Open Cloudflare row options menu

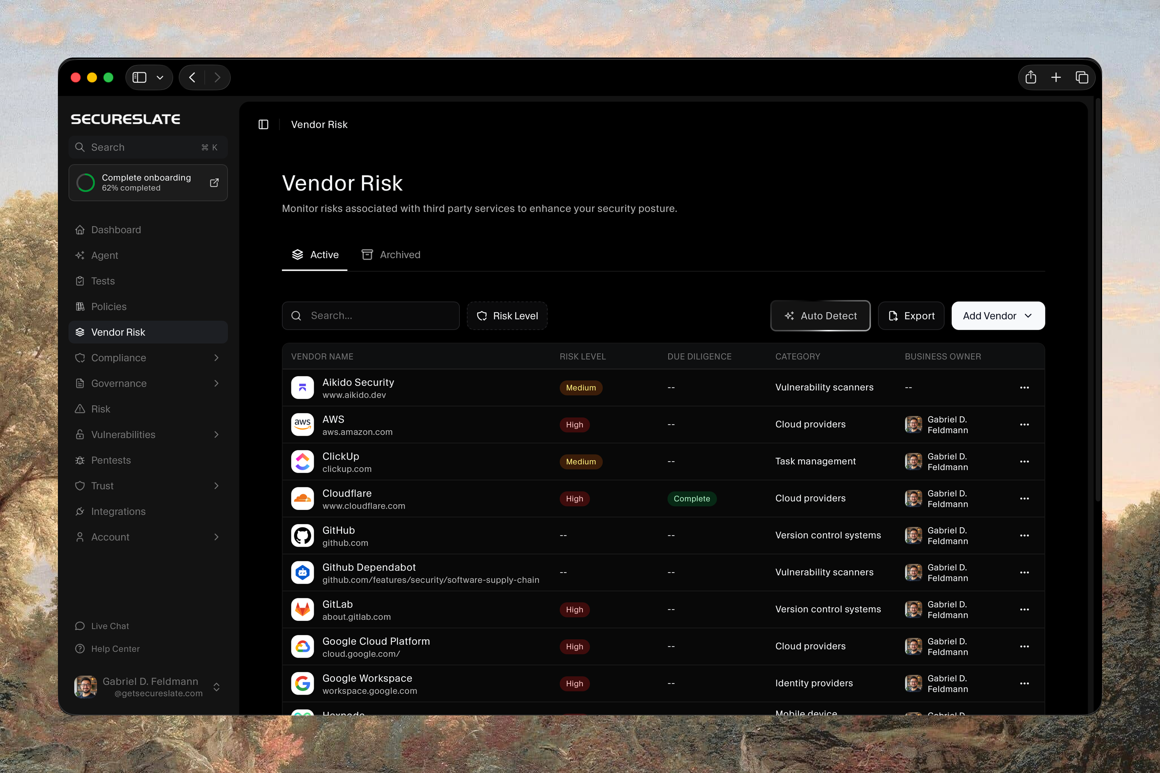(1024, 498)
